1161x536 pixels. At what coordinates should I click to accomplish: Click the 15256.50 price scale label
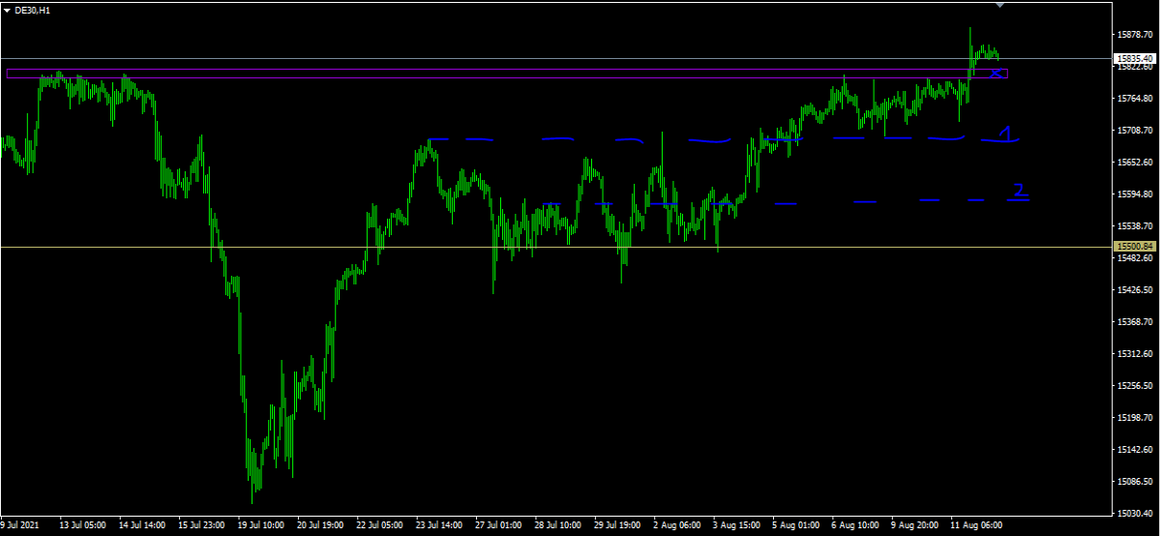(1134, 386)
